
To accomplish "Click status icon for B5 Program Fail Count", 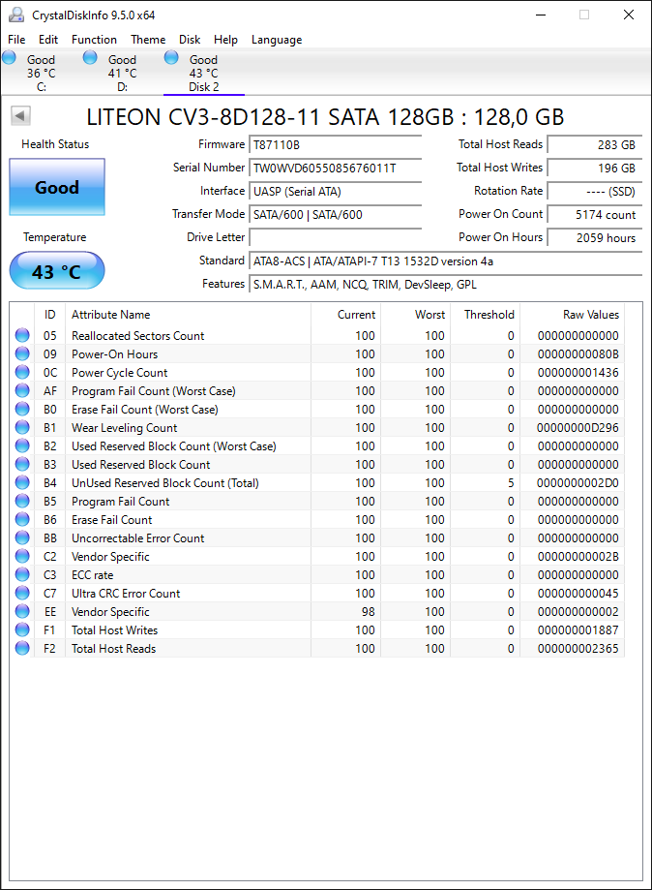I will tap(22, 501).
